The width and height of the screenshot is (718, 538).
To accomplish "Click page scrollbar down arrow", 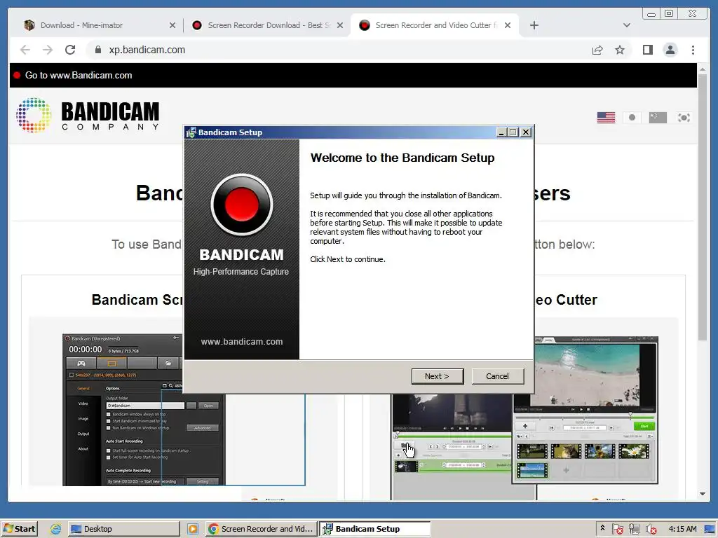I will (703, 494).
